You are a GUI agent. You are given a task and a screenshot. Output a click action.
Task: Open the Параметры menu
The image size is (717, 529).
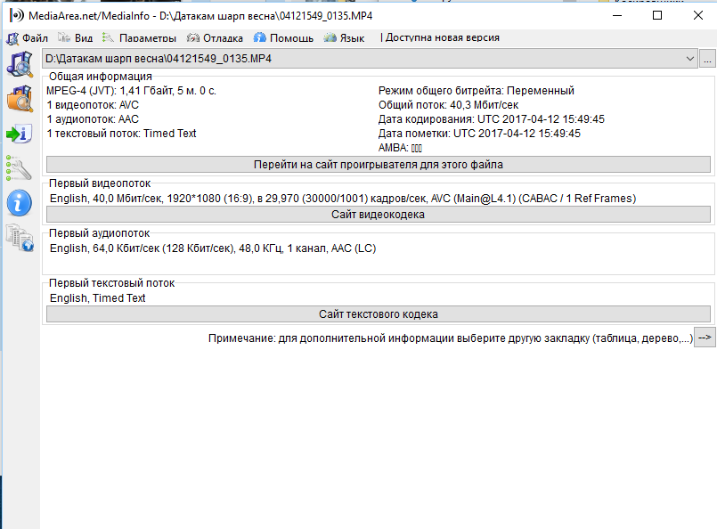(x=140, y=38)
